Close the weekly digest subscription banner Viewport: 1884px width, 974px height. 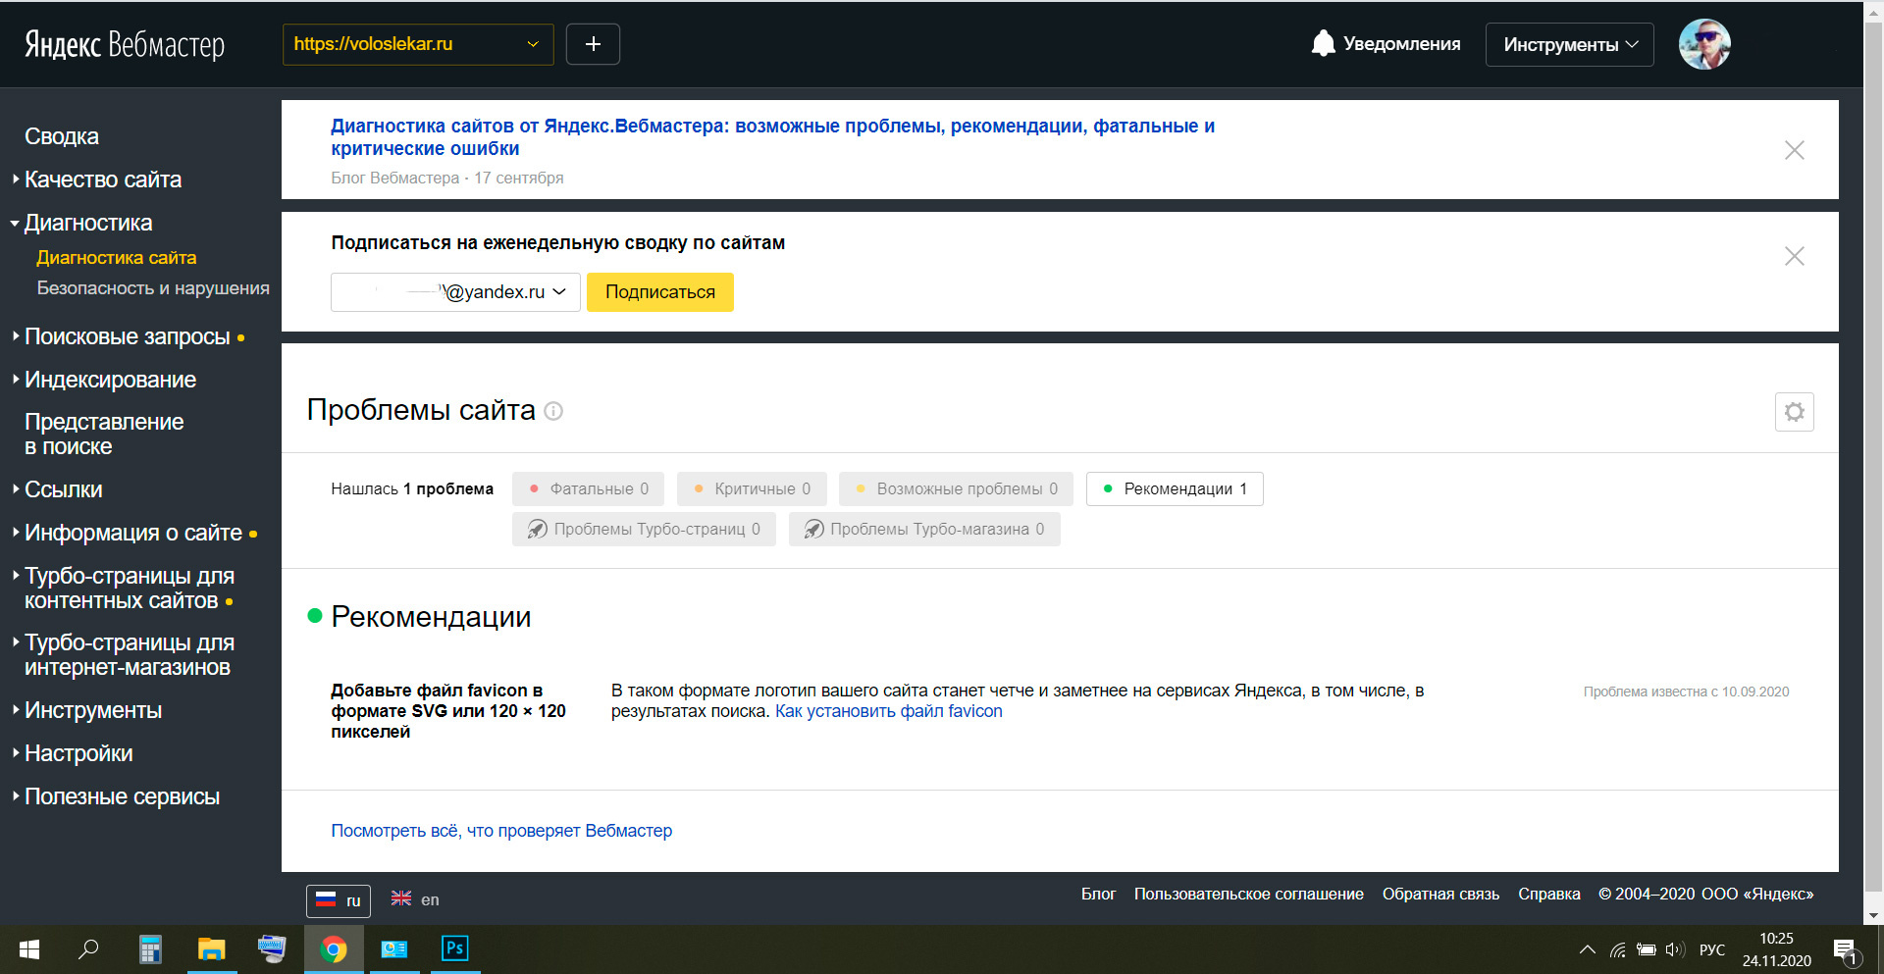[x=1795, y=256]
